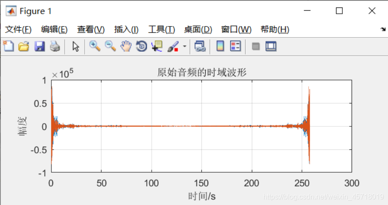
Task: Click the ×10⁵ axis exponent label
Action: coord(63,74)
